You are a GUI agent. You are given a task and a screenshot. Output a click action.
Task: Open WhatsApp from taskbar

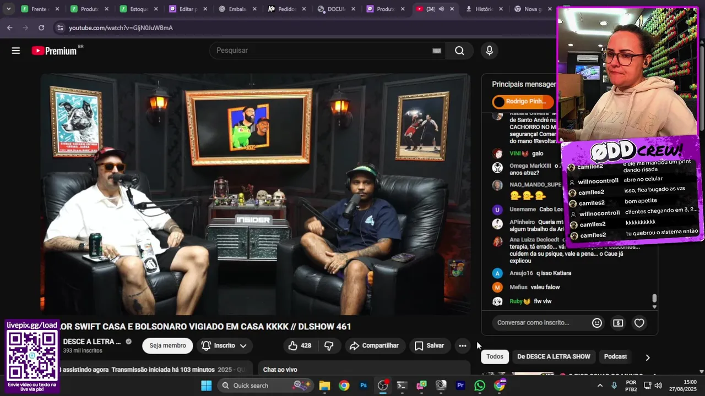click(x=480, y=385)
